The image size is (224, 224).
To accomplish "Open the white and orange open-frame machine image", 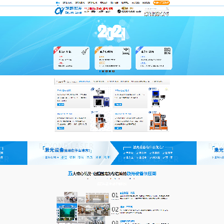I will tap(101, 121).
